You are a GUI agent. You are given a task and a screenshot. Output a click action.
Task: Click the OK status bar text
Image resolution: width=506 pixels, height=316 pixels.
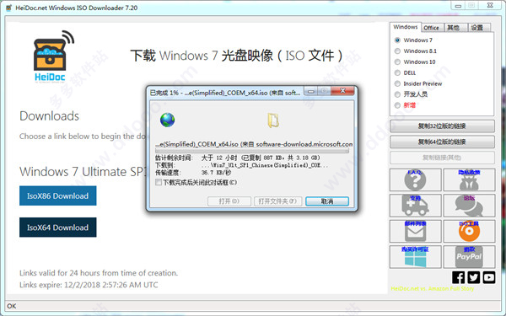tap(12, 306)
